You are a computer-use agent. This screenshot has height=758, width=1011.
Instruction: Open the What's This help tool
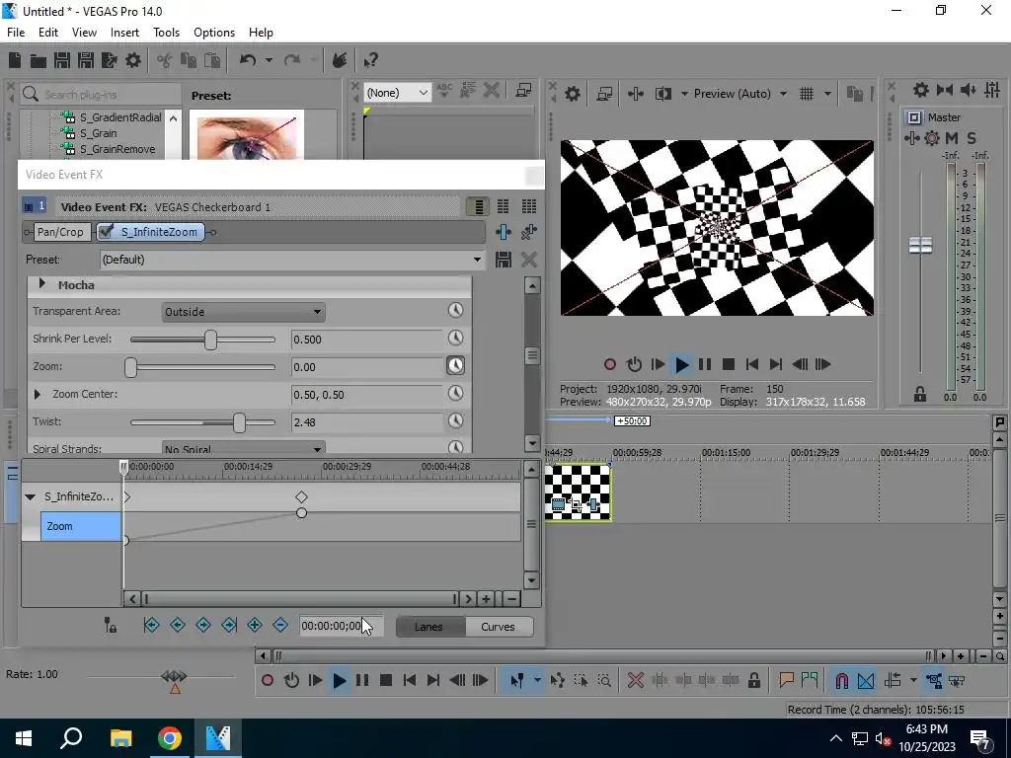(x=370, y=60)
